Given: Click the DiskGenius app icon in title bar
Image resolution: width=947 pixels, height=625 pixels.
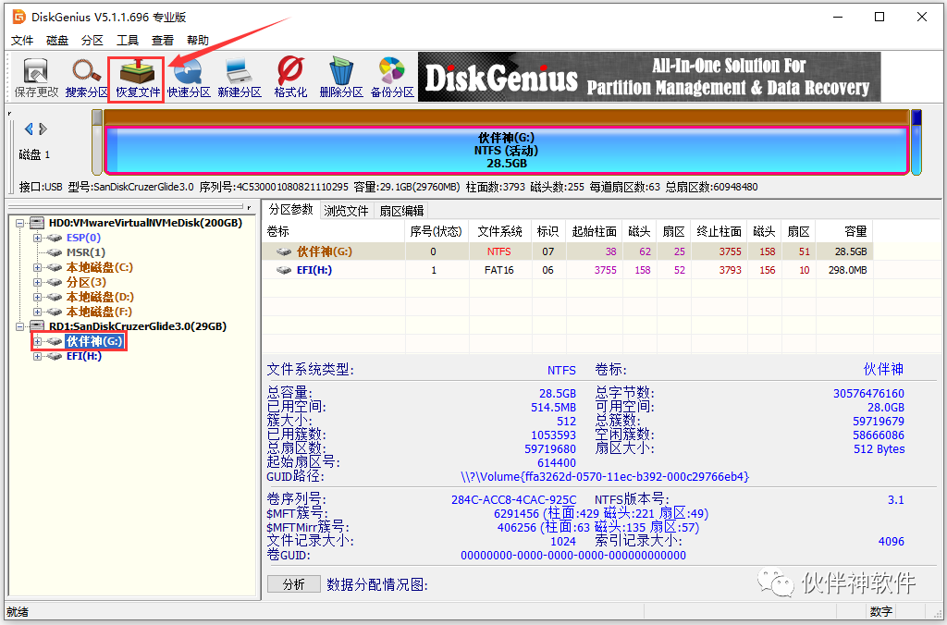Looking at the screenshot, I should coord(19,17).
